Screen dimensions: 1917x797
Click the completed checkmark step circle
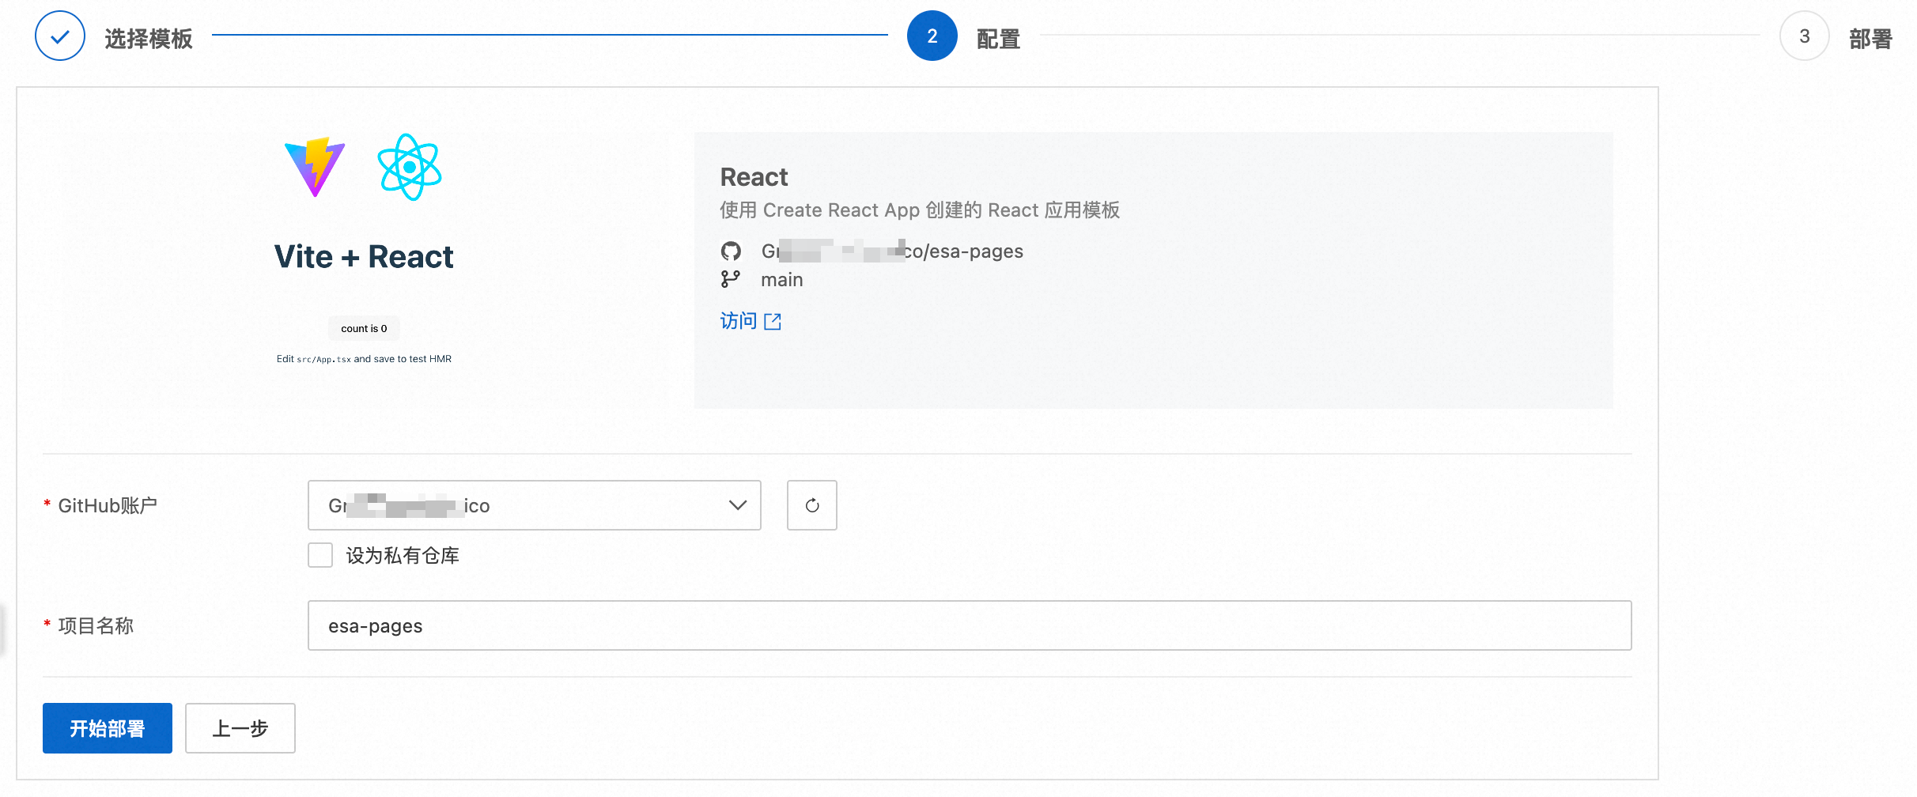(60, 36)
